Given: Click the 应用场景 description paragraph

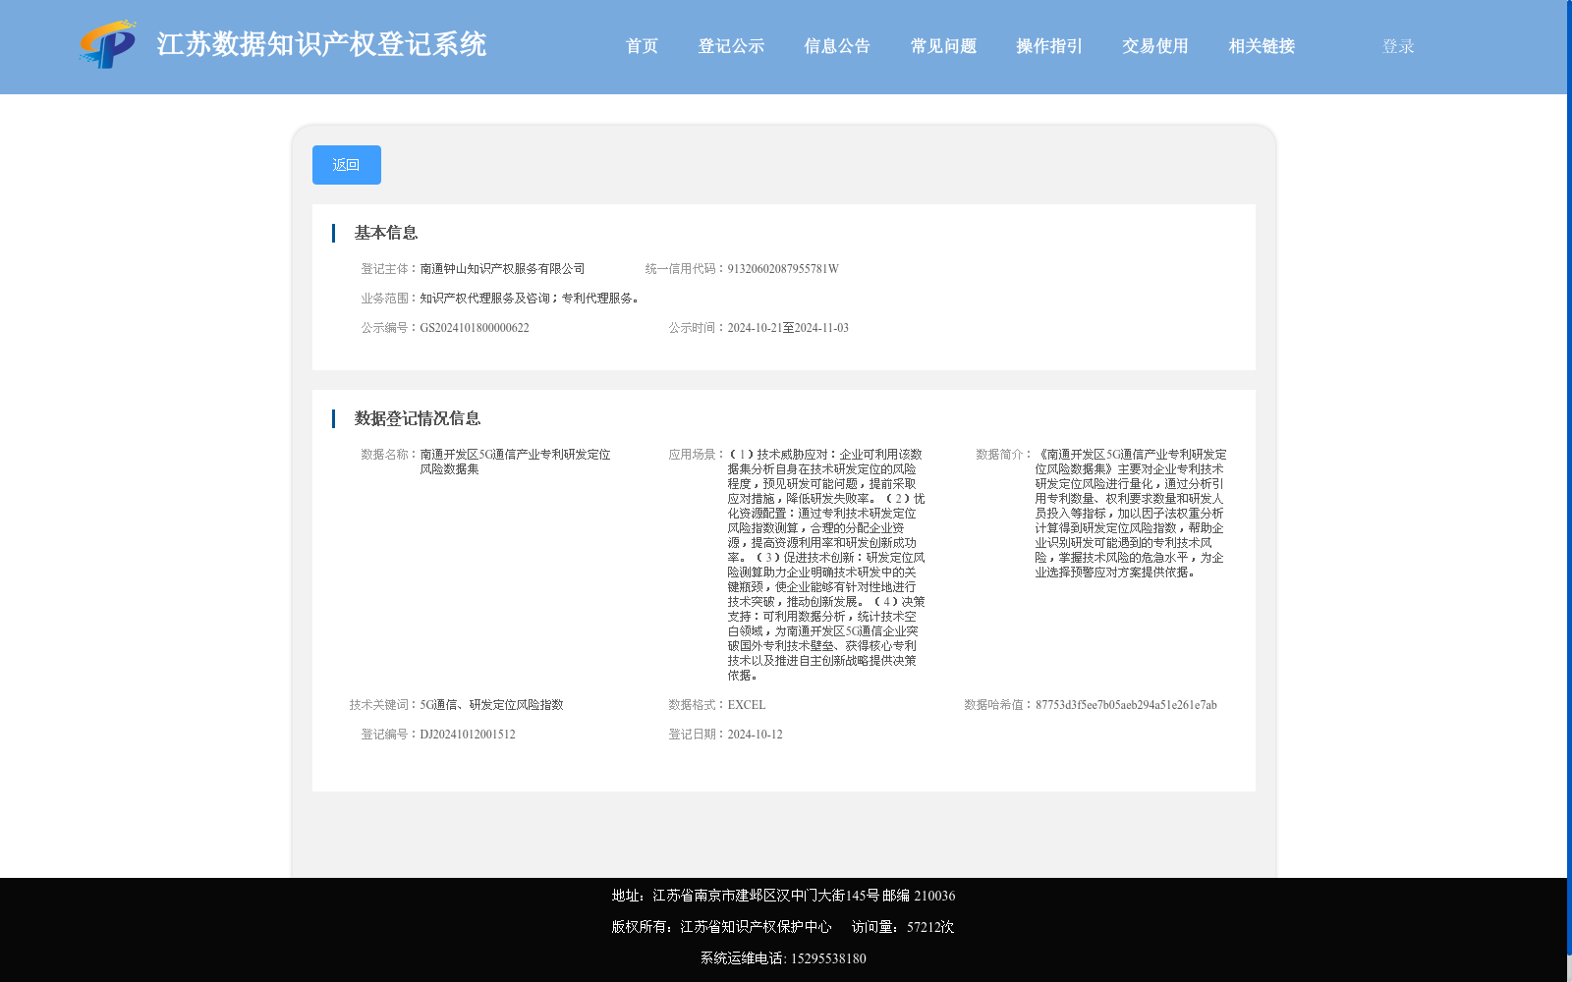Looking at the screenshot, I should pyautogui.click(x=825, y=565).
